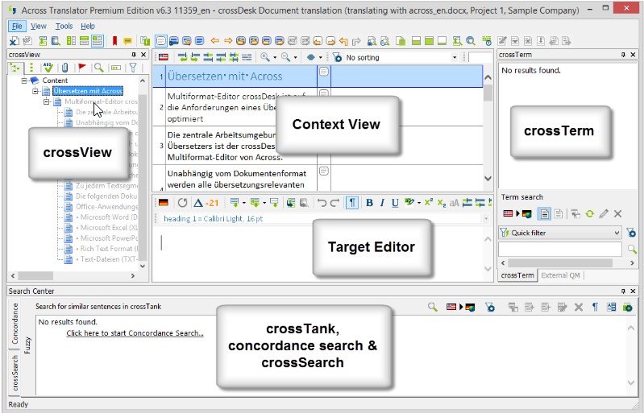Close the Search Center panel
Image resolution: width=644 pixels, height=413 pixels.
click(x=633, y=291)
